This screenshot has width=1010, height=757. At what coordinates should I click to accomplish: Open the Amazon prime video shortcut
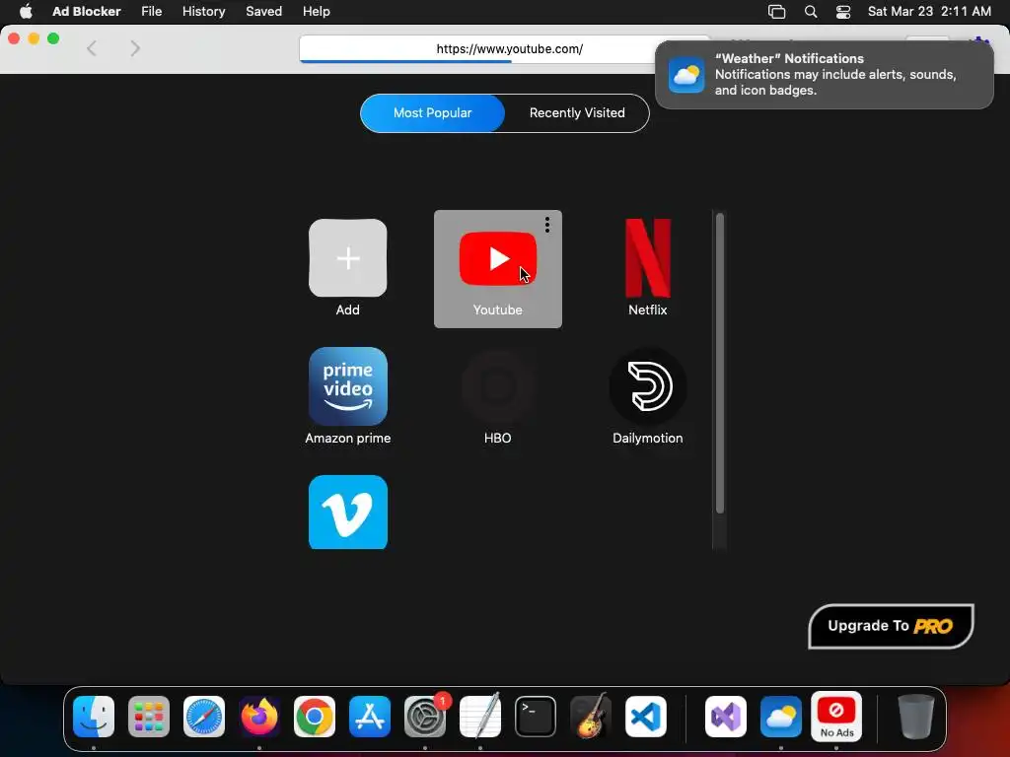click(x=348, y=386)
